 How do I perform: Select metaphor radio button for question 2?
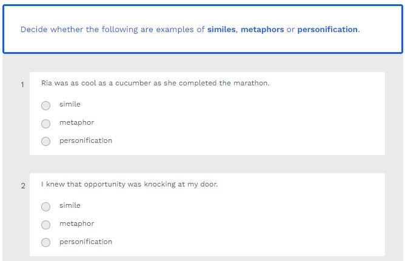[x=46, y=225]
